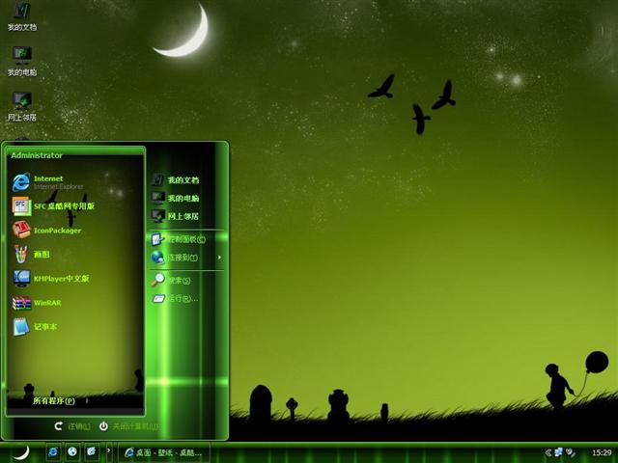Click the tray icon next to the clock
Viewport: 618px width, 463px height.
[x=570, y=452]
